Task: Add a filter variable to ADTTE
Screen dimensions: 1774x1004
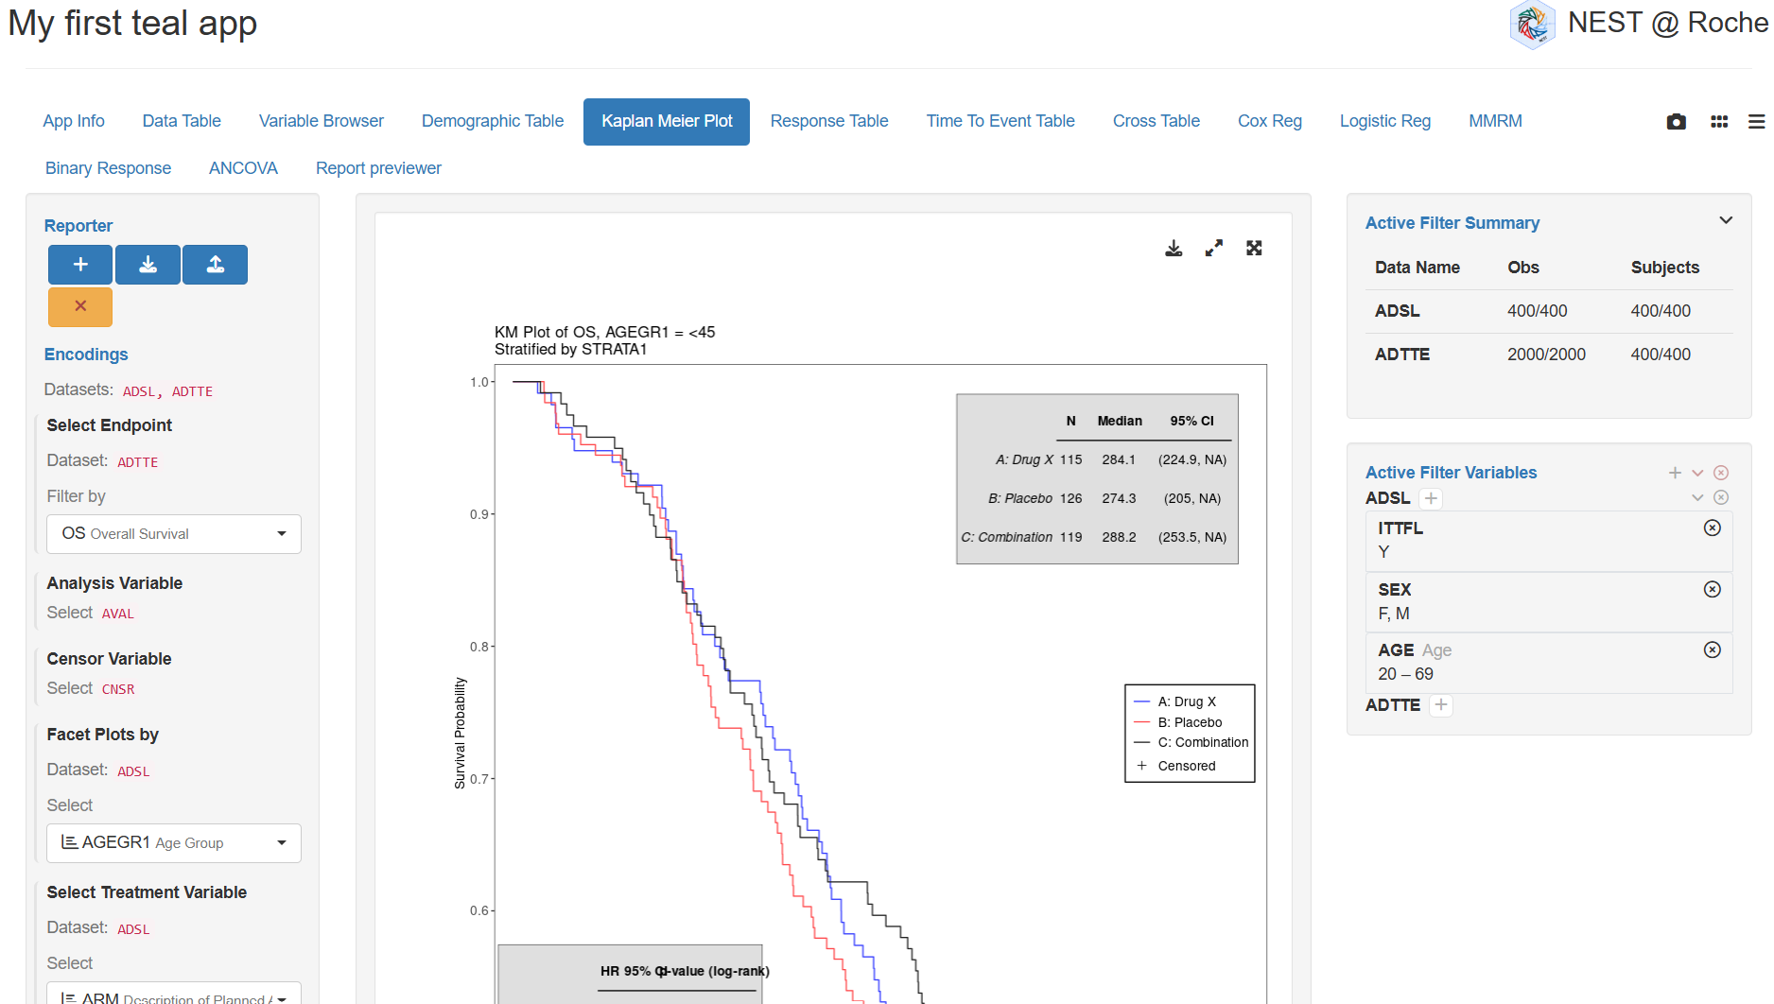Action: 1440,705
